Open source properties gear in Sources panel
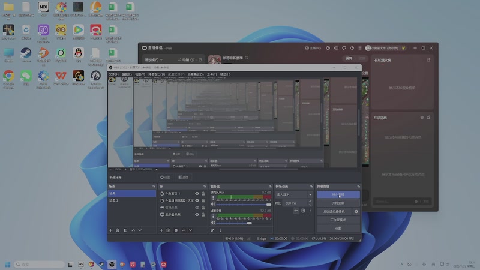The height and width of the screenshot is (270, 480). tap(176, 230)
